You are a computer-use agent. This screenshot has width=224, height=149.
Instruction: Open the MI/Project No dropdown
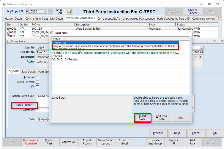(x=45, y=12)
